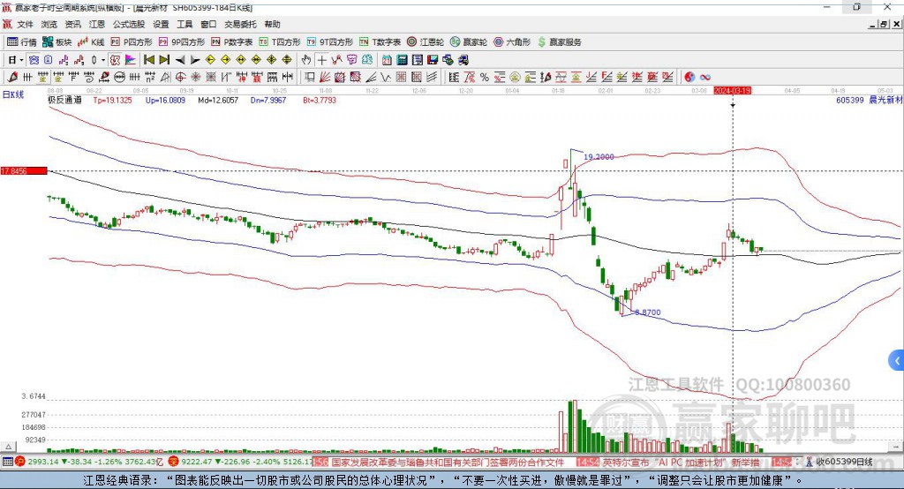Image resolution: width=904 pixels, height=489 pixels.
Task: Open the 江恩轮 Gann wheel
Action: (426, 42)
